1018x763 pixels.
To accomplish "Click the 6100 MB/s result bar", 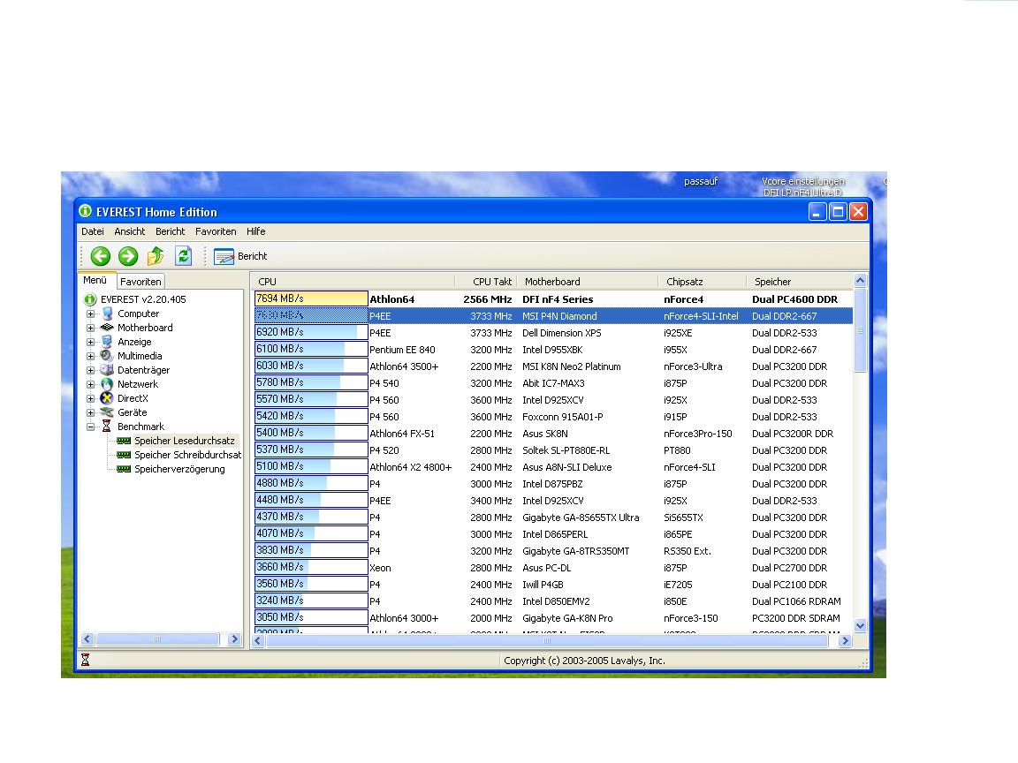I will 311,349.
